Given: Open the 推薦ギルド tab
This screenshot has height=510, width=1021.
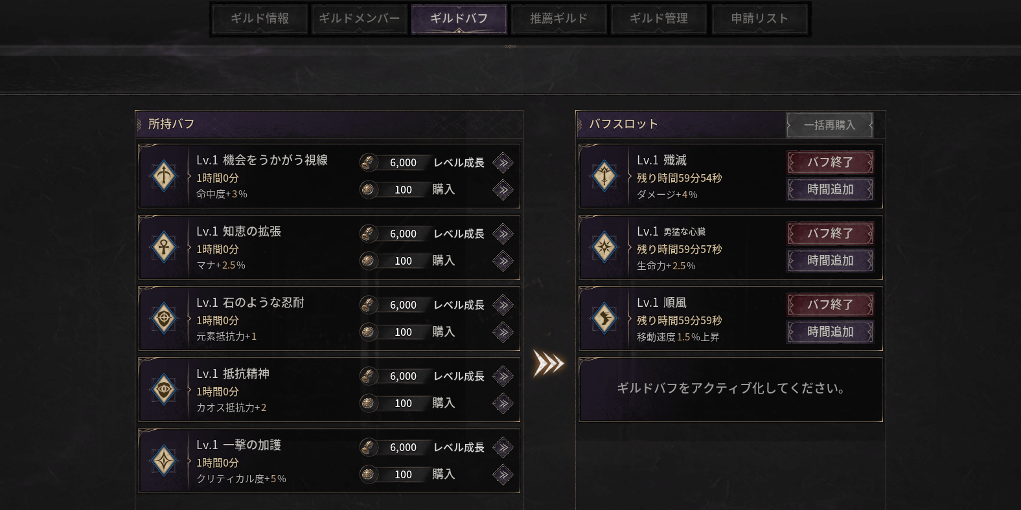Looking at the screenshot, I should point(559,19).
